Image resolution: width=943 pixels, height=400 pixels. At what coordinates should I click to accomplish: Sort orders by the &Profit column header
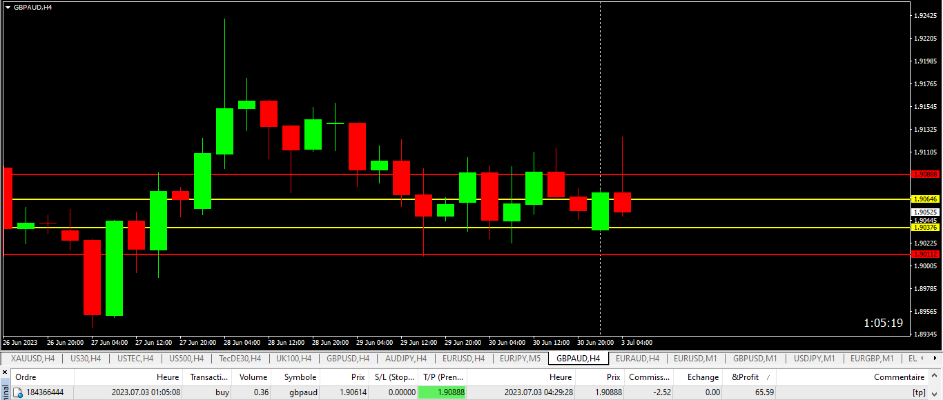(745, 377)
